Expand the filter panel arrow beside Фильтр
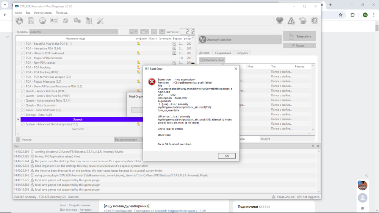This screenshot has height=213, width=379. (x=18, y=139)
